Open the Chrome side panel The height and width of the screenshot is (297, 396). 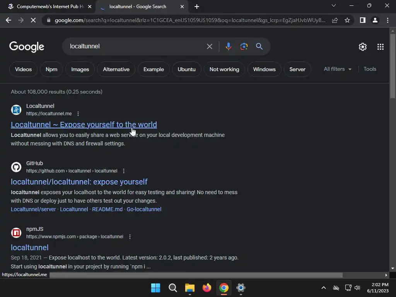click(363, 20)
